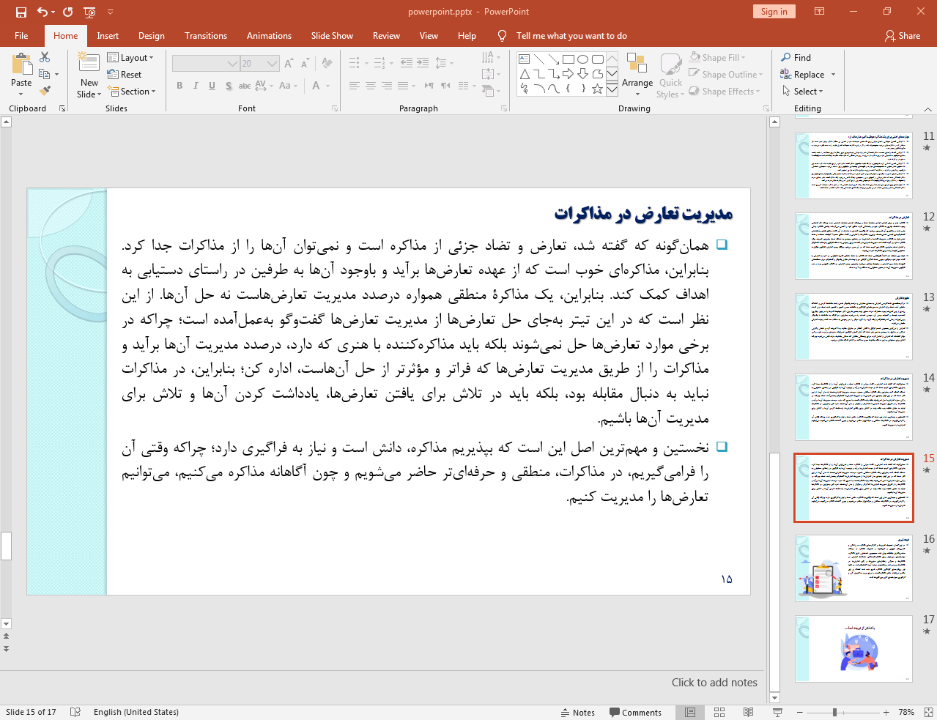The height and width of the screenshot is (720, 937).
Task: Toggle underline on selected text
Action: coord(211,86)
